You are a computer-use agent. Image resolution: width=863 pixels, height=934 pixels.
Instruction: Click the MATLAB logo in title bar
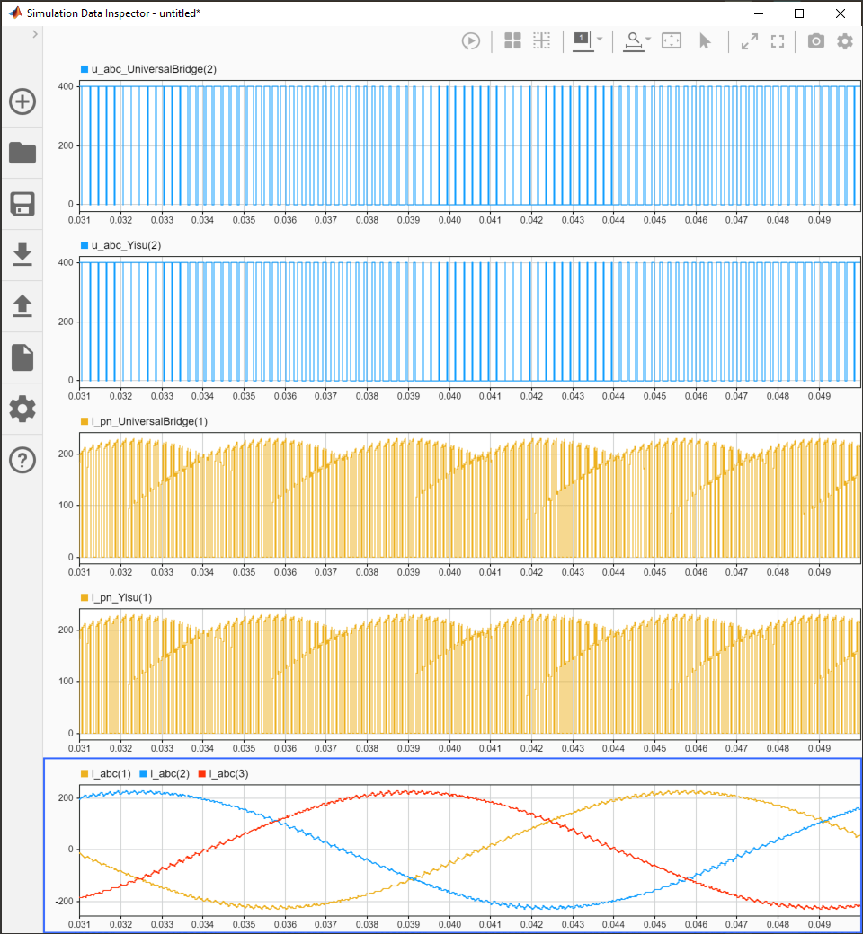click(x=15, y=13)
